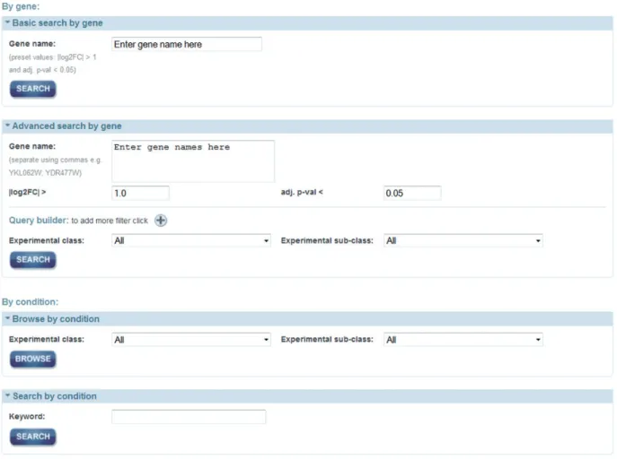
Task: Click SEARCH button under Keyword field
Action: [x=33, y=437]
